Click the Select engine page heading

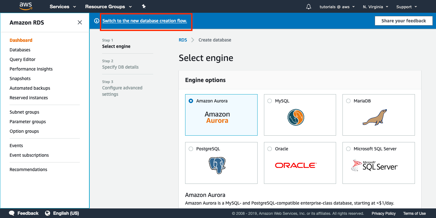206,58
